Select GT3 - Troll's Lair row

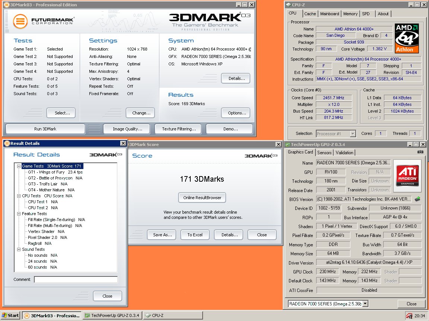click(x=48, y=184)
